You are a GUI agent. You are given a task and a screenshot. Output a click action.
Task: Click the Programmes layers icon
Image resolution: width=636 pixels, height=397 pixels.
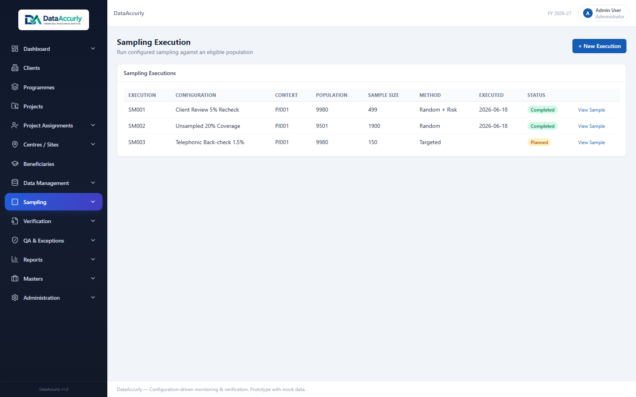point(15,87)
